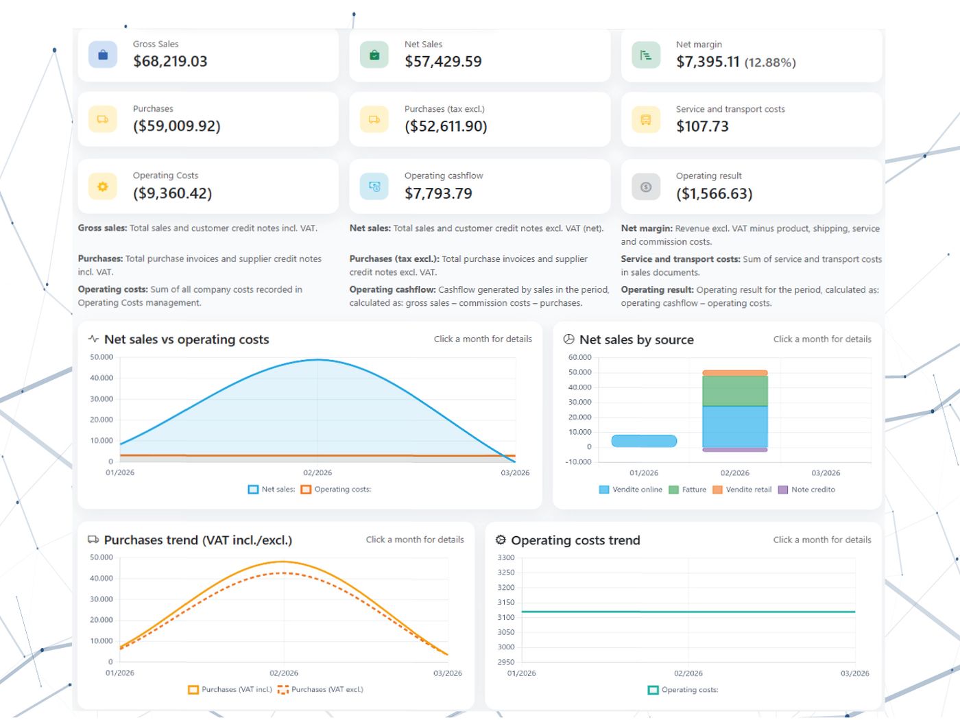Click the Operating result dollar coin icon
This screenshot has height=720, width=960.
pos(646,187)
